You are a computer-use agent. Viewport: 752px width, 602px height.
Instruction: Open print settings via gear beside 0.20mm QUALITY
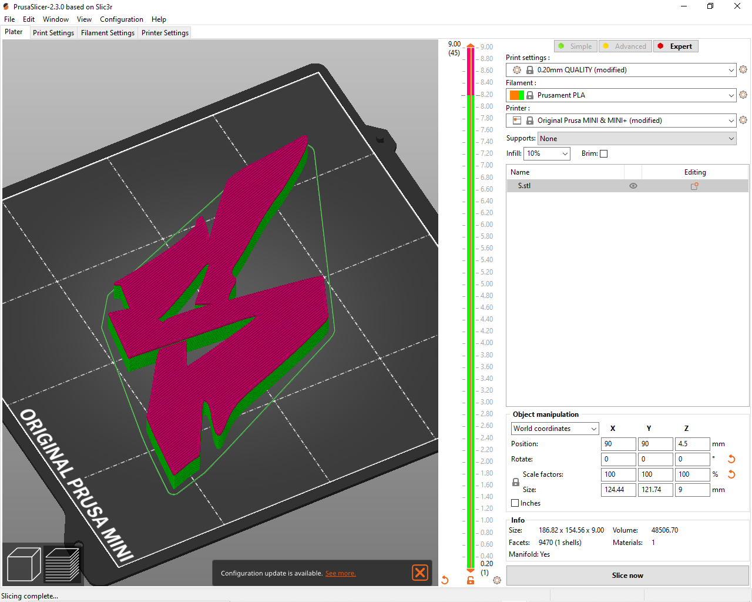coord(743,69)
